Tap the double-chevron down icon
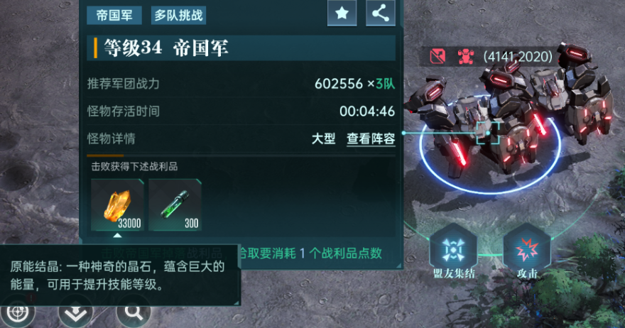 point(76,313)
